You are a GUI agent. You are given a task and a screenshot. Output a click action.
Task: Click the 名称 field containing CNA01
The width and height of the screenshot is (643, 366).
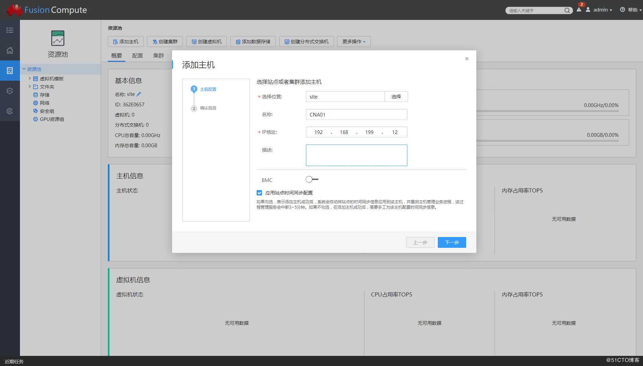click(356, 114)
